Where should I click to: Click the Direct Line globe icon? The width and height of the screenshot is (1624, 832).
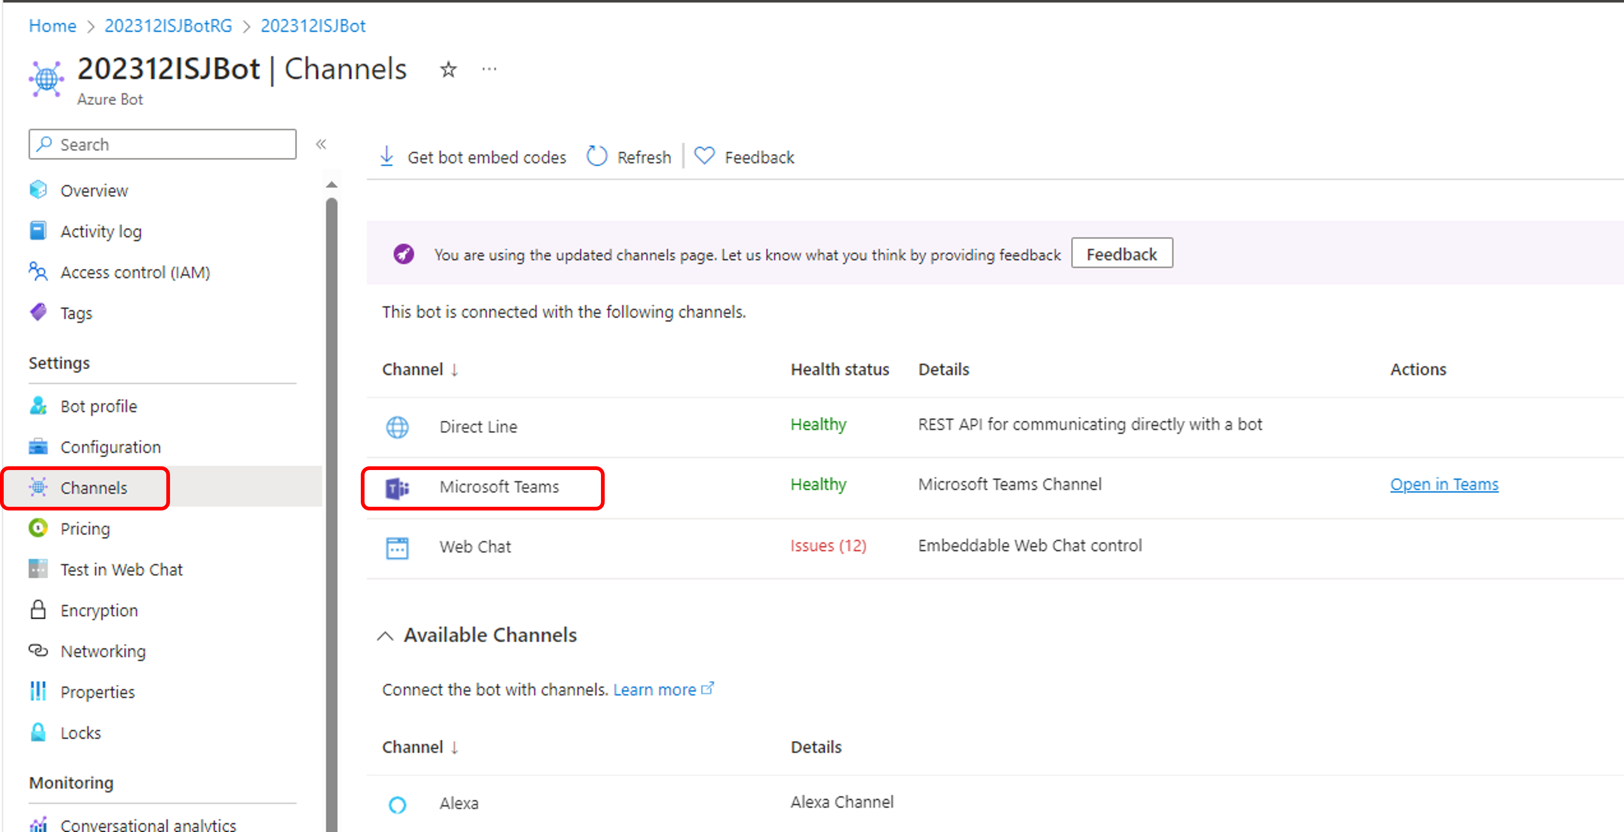(x=397, y=427)
